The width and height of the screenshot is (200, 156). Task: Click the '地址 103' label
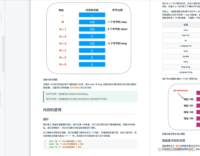pyautogui.click(x=189, y=118)
